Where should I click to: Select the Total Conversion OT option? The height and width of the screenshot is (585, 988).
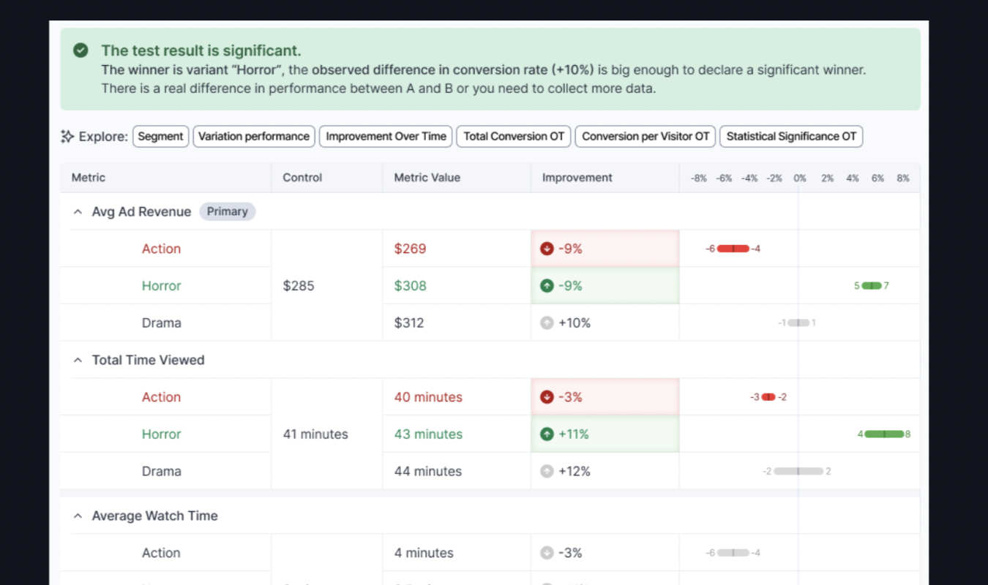(x=513, y=136)
